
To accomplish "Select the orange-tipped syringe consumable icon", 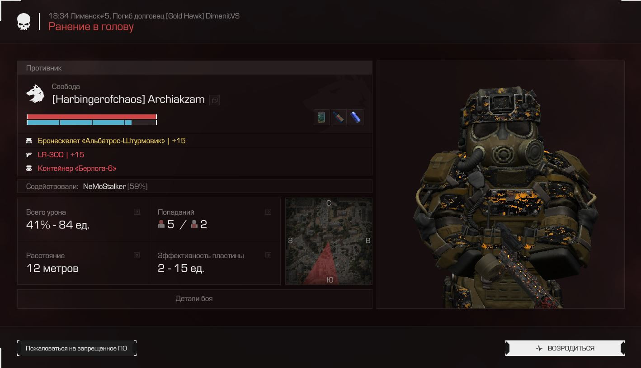I will click(x=339, y=117).
